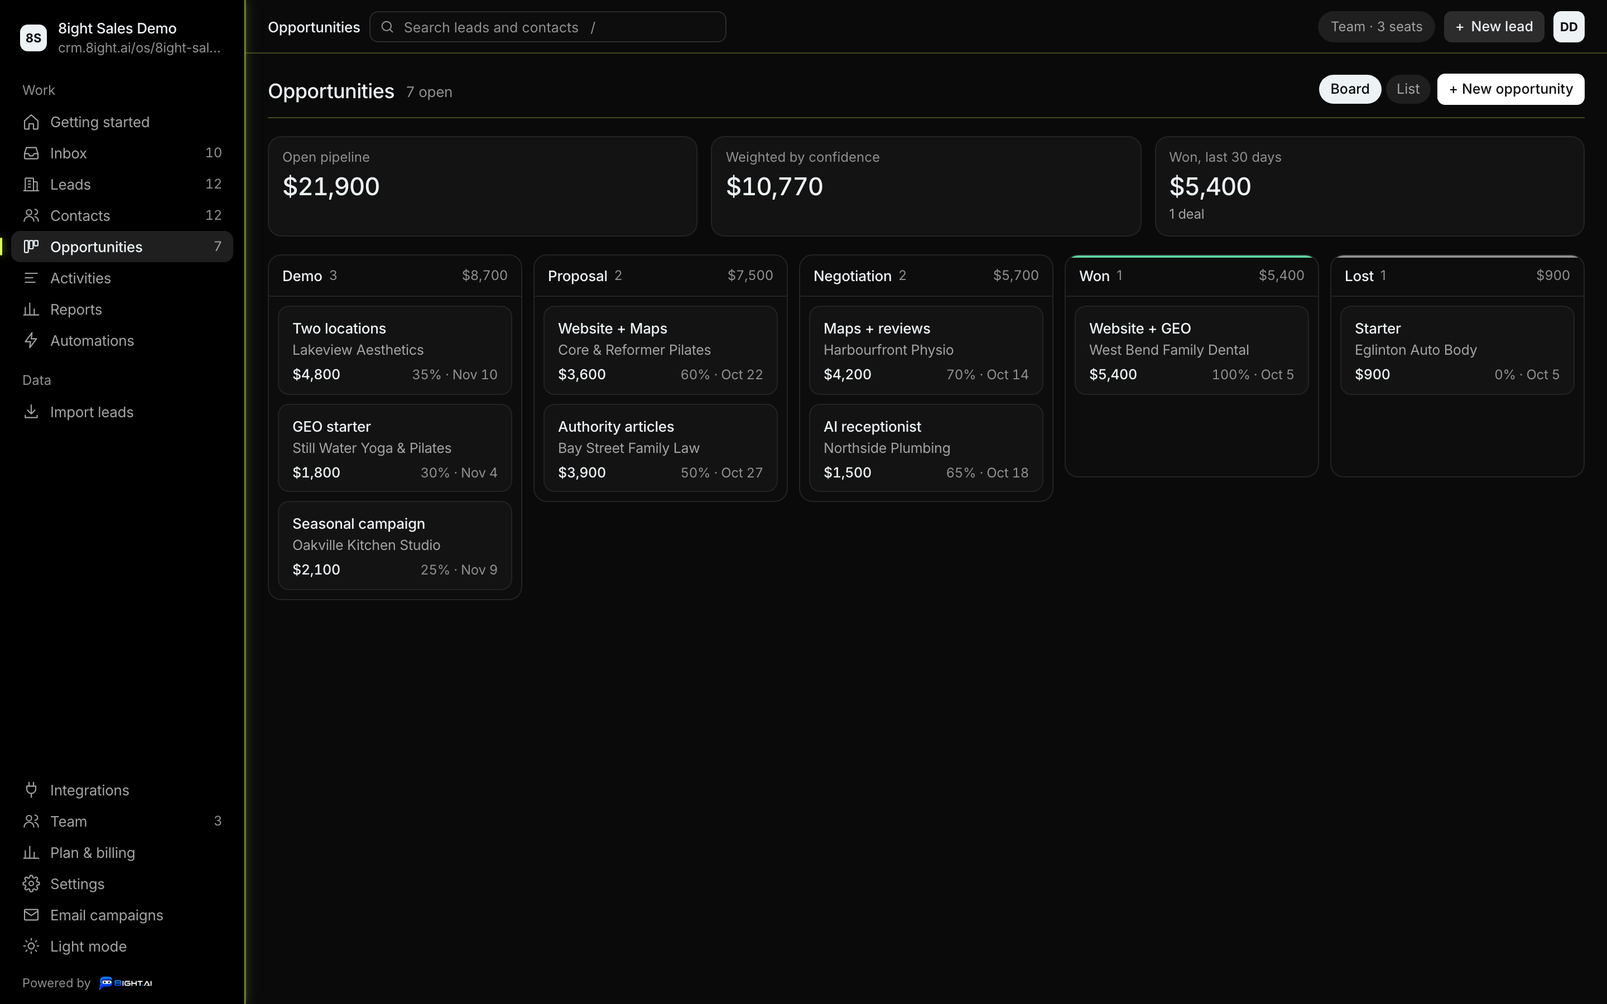Viewport: 1607px width, 1004px height.
Task: Open the Reports bar-chart icon
Action: pos(31,310)
